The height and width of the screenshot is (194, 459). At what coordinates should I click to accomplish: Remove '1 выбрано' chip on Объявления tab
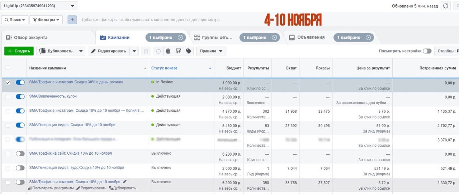pos(368,38)
